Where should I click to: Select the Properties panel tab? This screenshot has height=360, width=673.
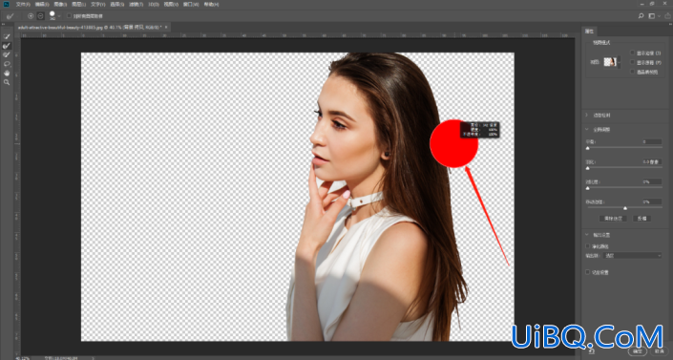(589, 31)
